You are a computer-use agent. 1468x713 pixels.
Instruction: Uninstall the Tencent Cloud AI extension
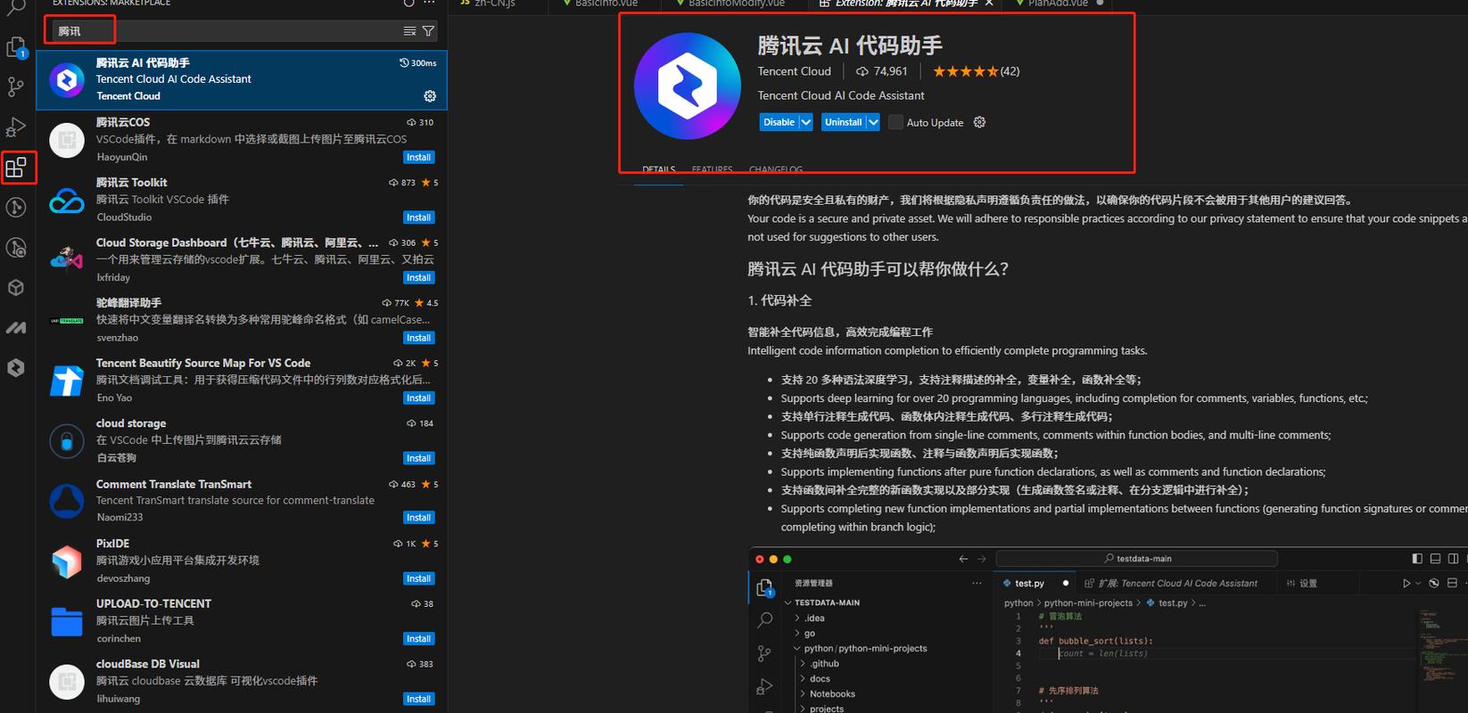tap(843, 122)
